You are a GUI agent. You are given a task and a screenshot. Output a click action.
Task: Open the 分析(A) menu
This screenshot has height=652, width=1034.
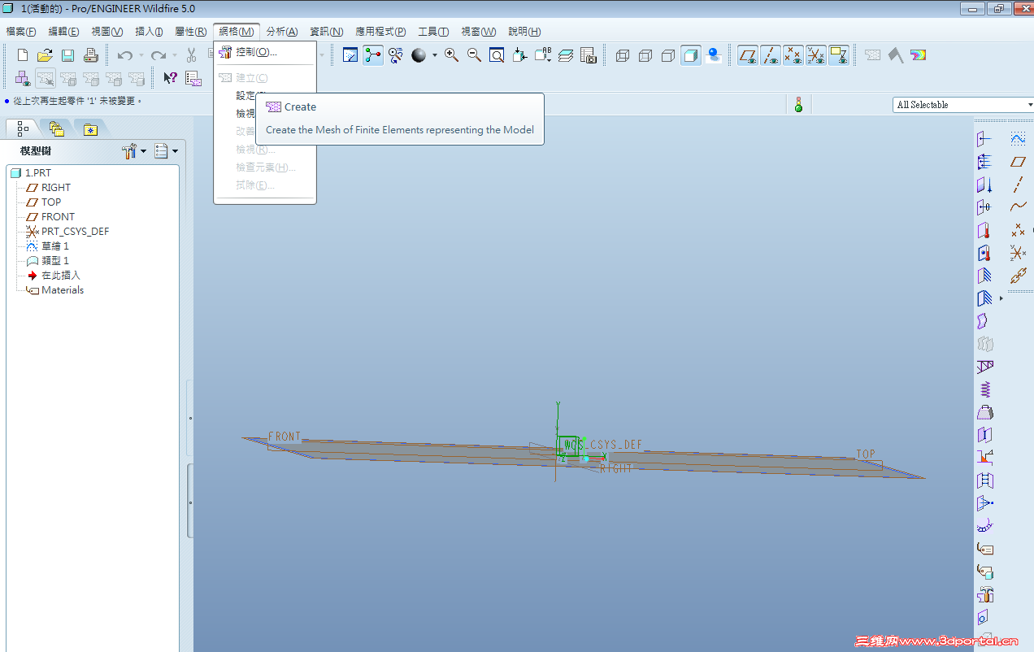282,32
